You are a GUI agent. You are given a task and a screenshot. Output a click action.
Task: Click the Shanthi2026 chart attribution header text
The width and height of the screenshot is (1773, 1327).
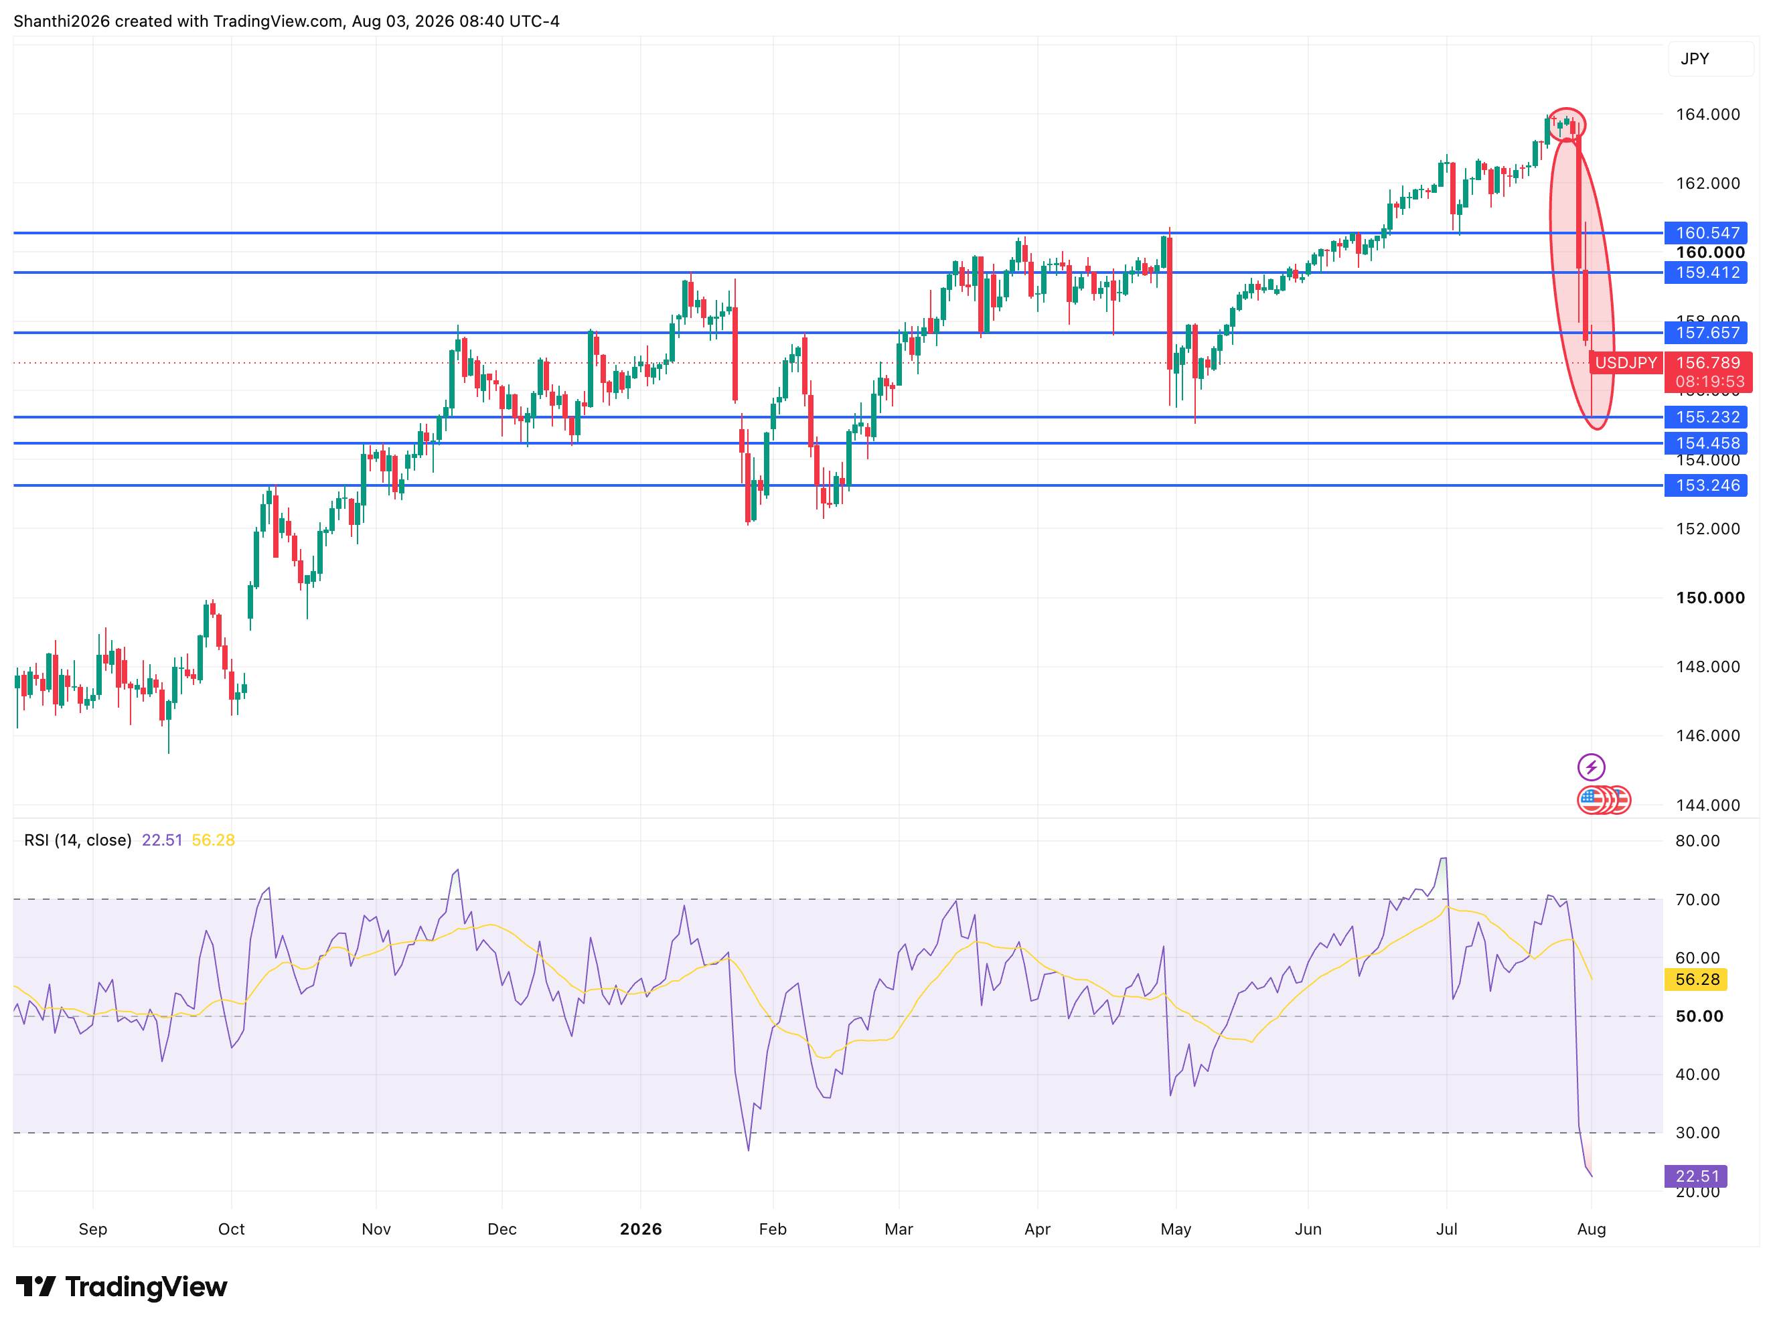point(286,21)
